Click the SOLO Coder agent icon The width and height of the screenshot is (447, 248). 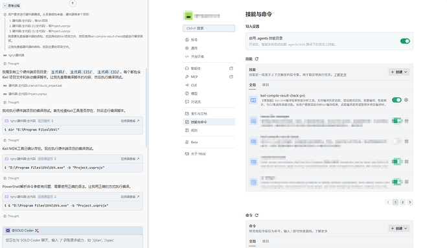(8, 231)
